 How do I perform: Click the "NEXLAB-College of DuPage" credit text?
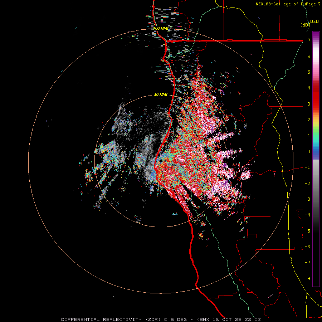click(x=286, y=4)
